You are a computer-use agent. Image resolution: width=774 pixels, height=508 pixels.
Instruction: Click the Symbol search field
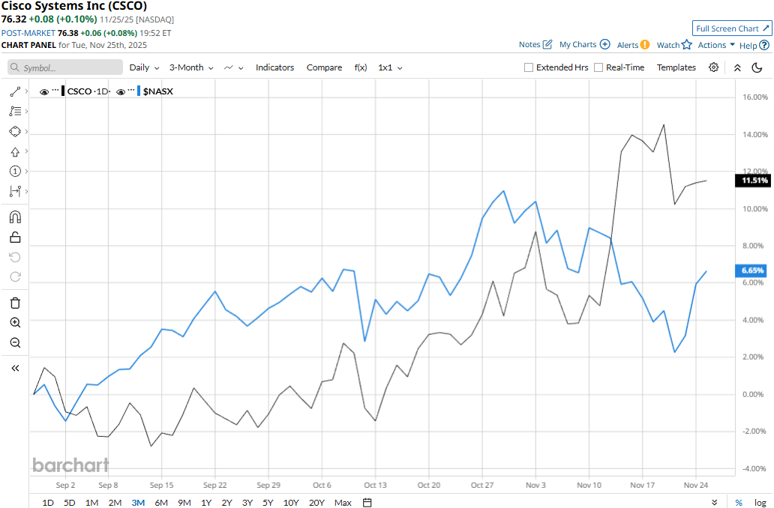click(x=65, y=67)
